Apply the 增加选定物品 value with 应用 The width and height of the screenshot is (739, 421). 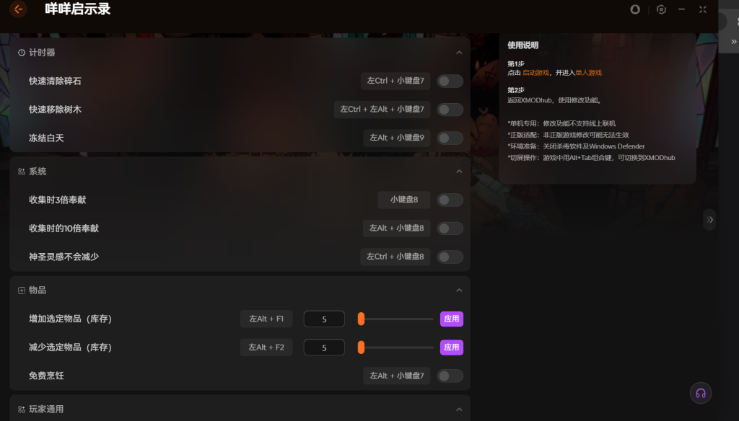pos(451,319)
